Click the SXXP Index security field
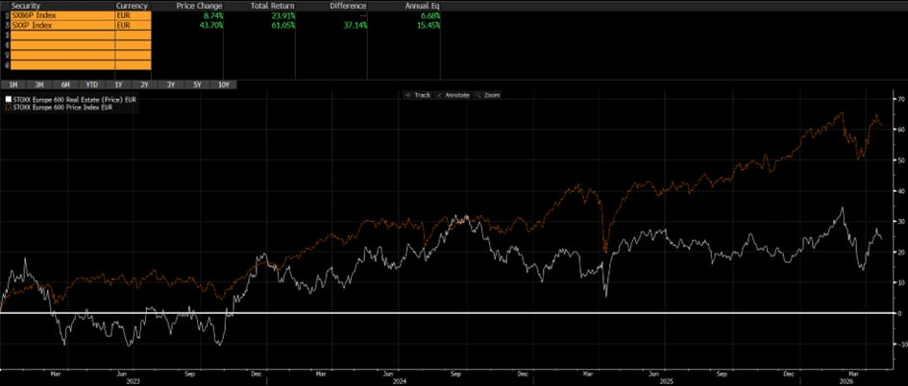The width and height of the screenshot is (908, 386). (x=60, y=26)
